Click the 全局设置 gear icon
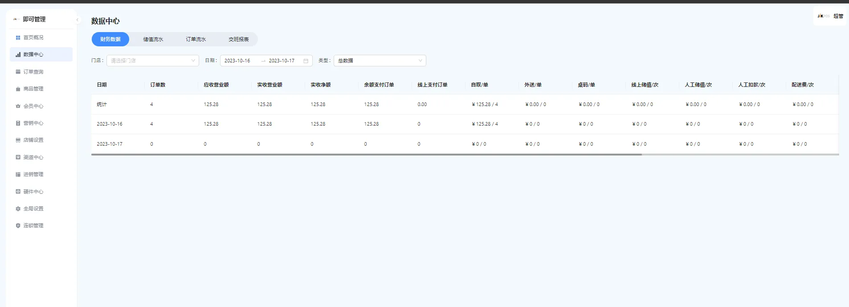 18,209
